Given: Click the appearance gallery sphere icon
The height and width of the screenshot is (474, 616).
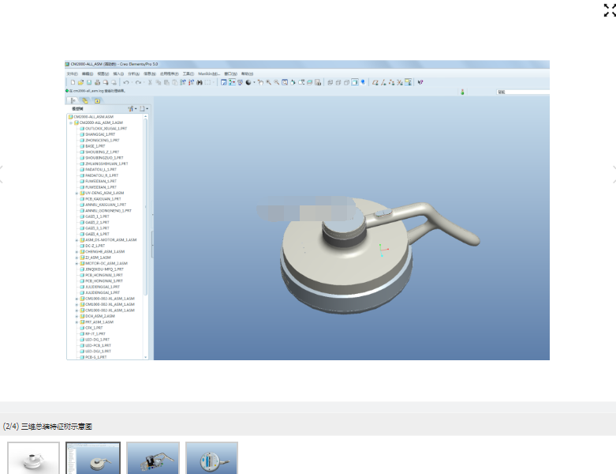Looking at the screenshot, I should 248,82.
